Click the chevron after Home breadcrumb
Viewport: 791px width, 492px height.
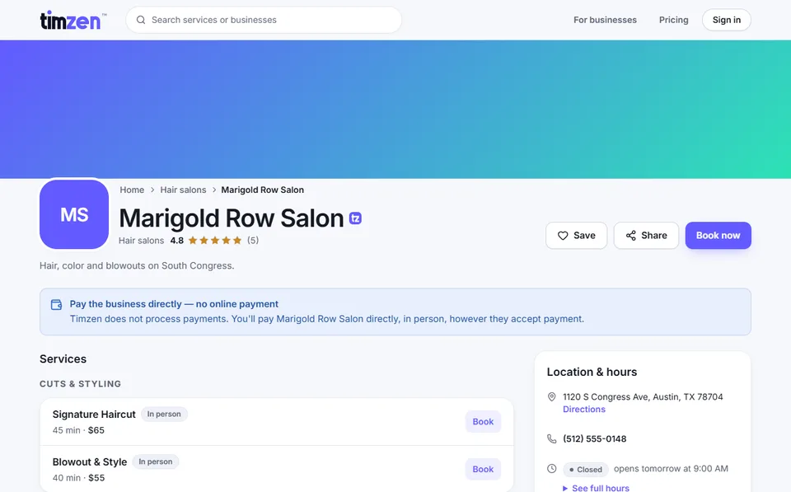tap(152, 190)
